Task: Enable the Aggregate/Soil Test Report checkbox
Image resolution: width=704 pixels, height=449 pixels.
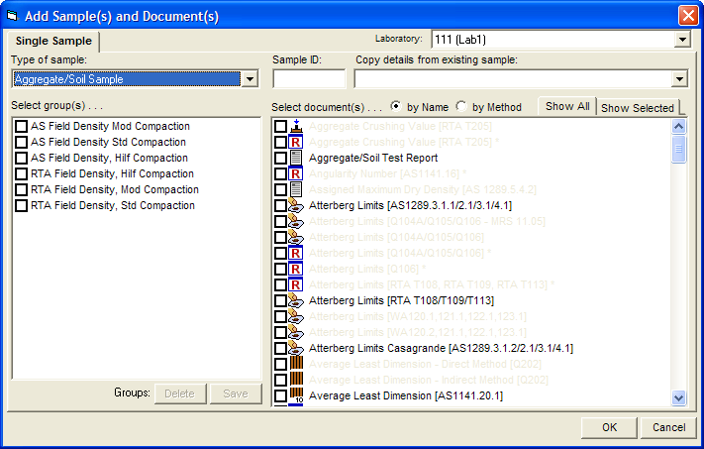Action: coord(281,159)
